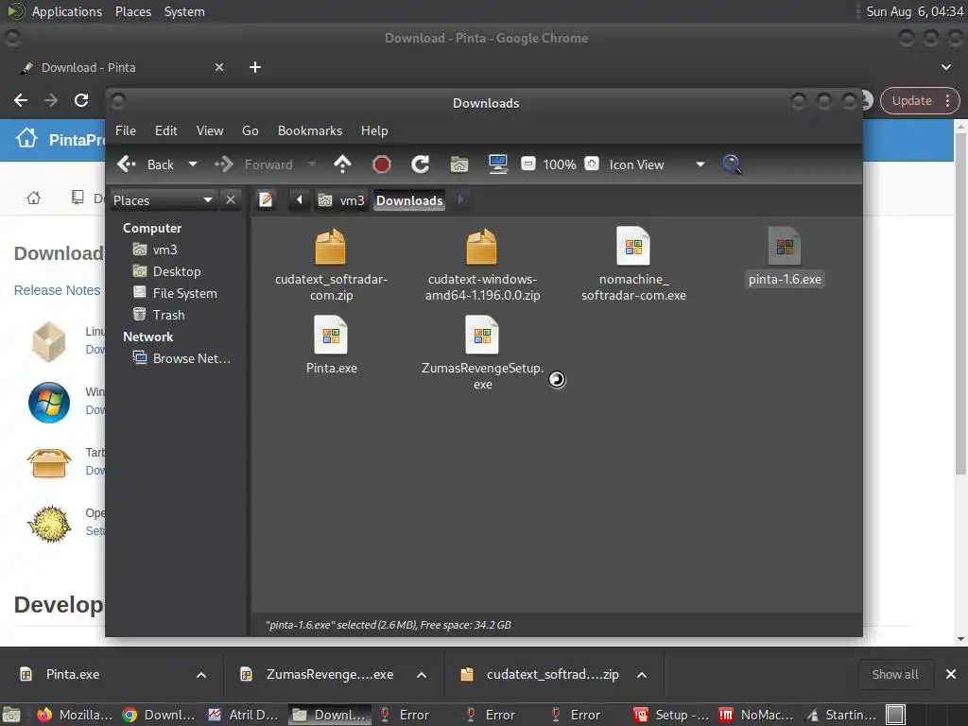This screenshot has height=726, width=968.
Task: Reload the Downloads folder view
Action: (420, 164)
